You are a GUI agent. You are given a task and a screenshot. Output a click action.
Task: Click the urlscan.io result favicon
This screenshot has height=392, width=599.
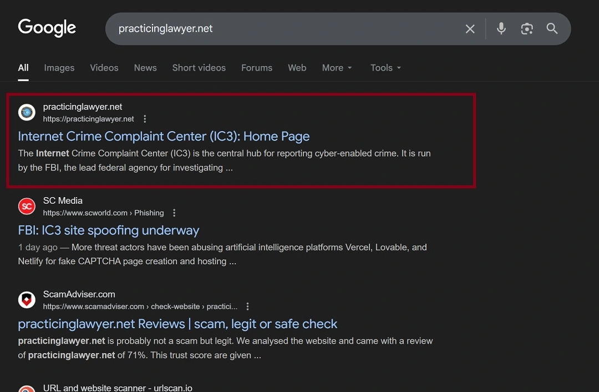click(27, 389)
